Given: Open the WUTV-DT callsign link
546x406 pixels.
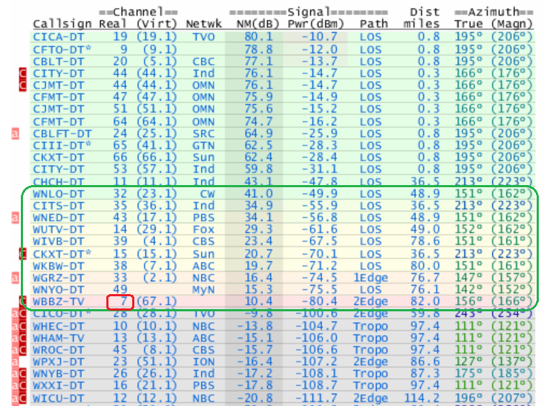Looking at the screenshot, I should point(58,230).
